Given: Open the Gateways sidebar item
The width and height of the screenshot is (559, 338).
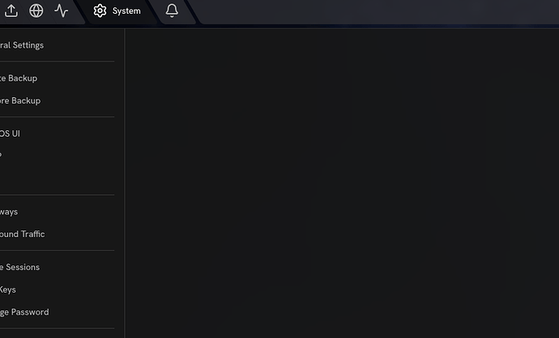Looking at the screenshot, I should tap(9, 212).
